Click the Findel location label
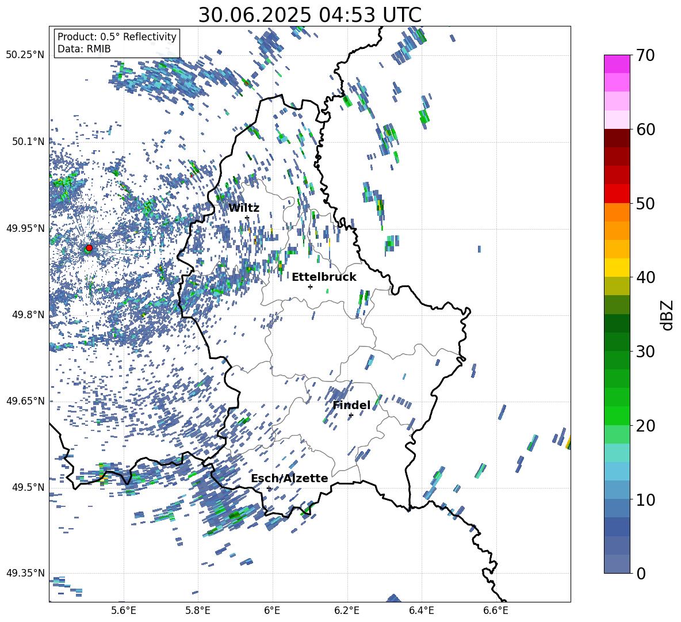 [351, 405]
